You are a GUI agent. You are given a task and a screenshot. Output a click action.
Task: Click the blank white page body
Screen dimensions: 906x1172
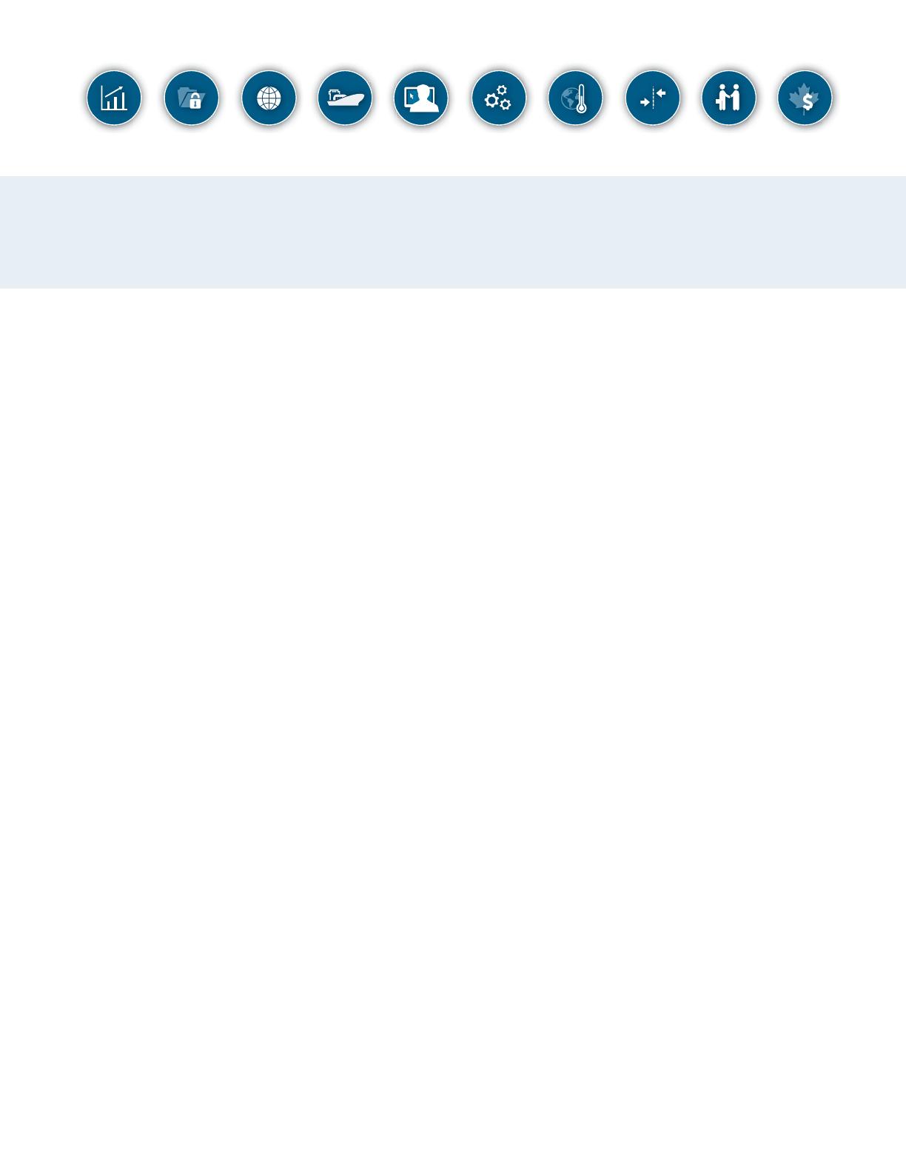tap(453, 730)
